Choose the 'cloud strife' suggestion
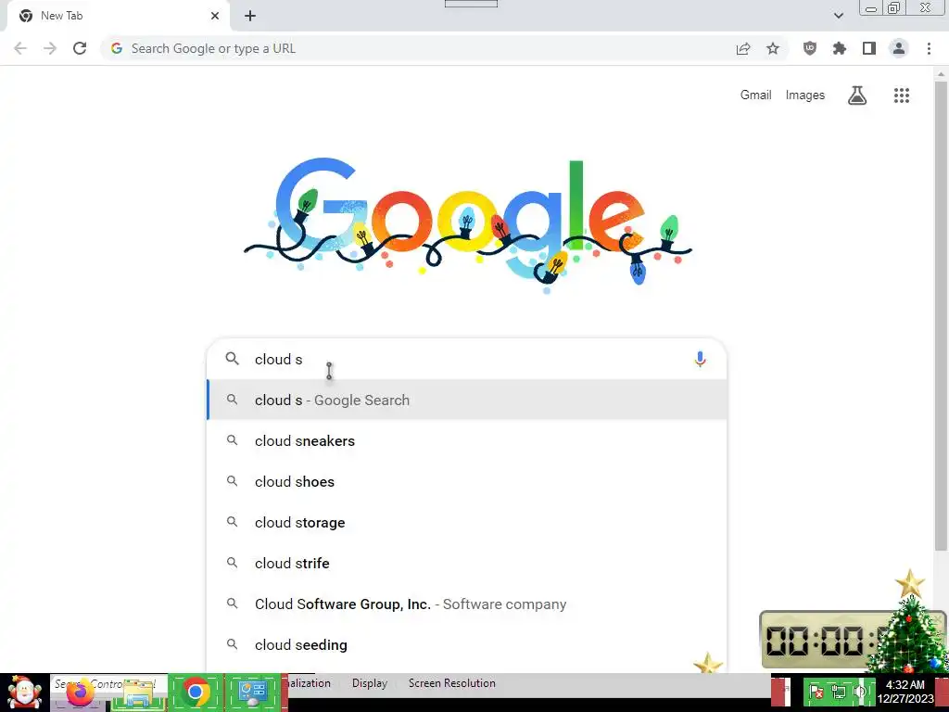 (467, 563)
